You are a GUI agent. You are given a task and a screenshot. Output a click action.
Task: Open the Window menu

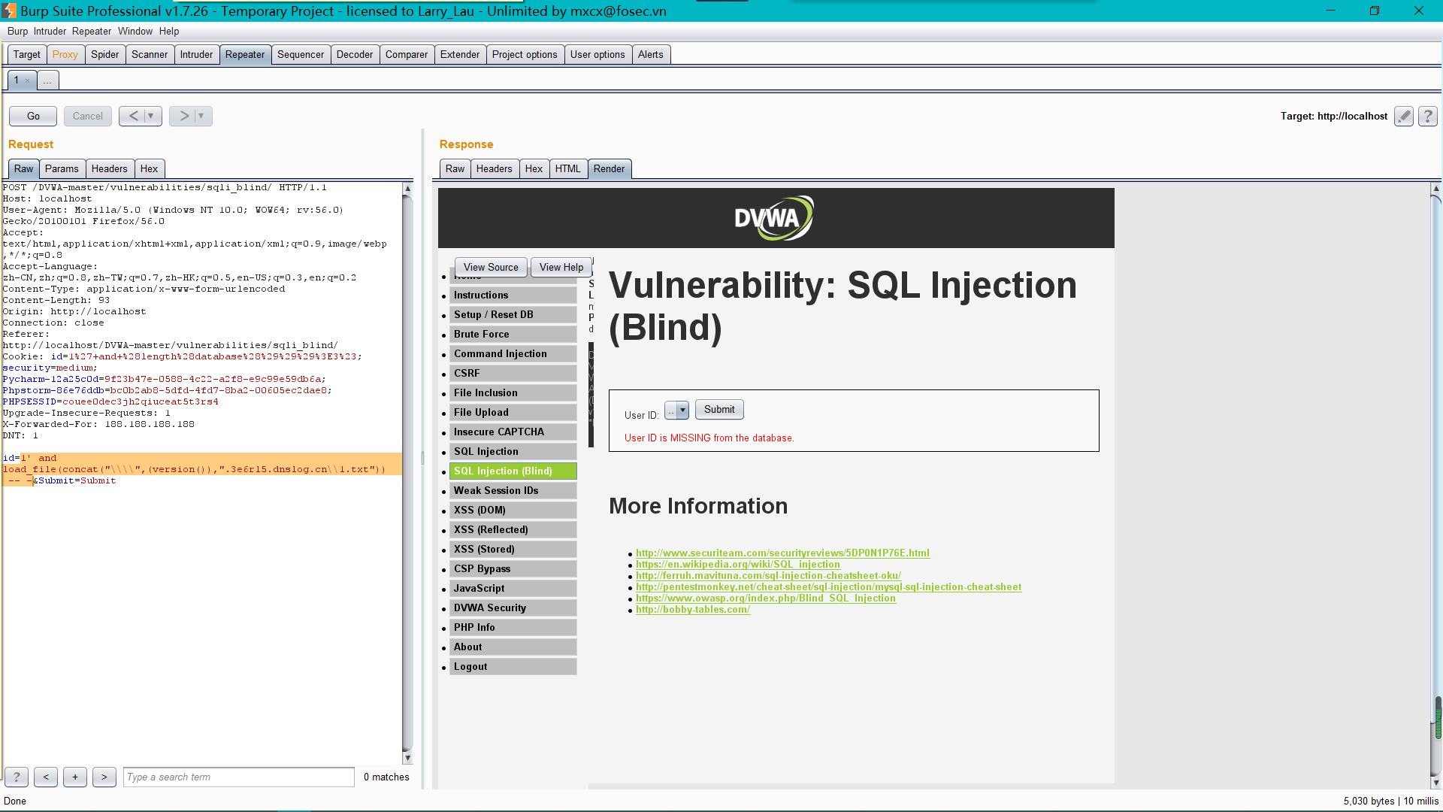135,31
